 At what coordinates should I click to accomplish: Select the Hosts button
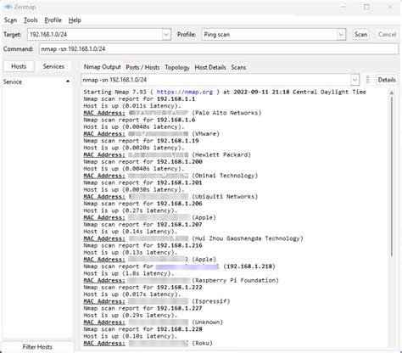19,66
